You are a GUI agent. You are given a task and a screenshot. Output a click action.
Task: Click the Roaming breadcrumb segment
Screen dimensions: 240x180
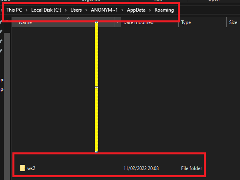[x=164, y=10]
